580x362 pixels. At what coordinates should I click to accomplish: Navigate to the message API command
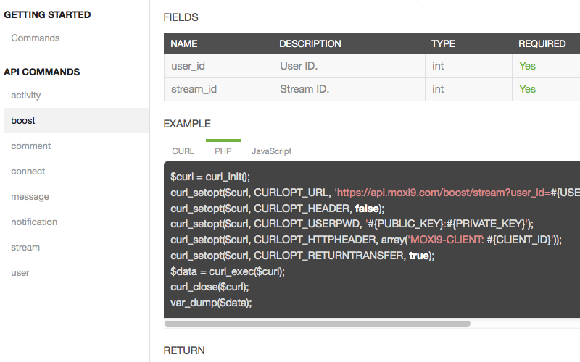[30, 196]
